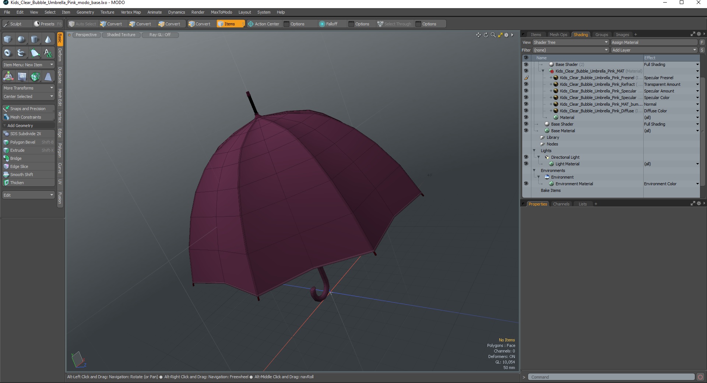Screen dimensions: 707x383
Task: Click the Assign Material button
Action: (x=654, y=42)
